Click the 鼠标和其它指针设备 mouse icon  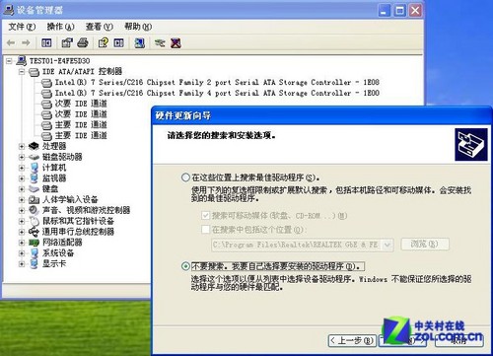tap(34, 221)
